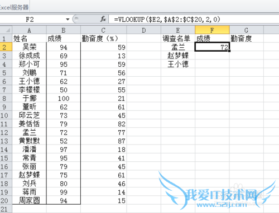
Task: Click name cell 姜恬恬
Action: click(x=29, y=123)
